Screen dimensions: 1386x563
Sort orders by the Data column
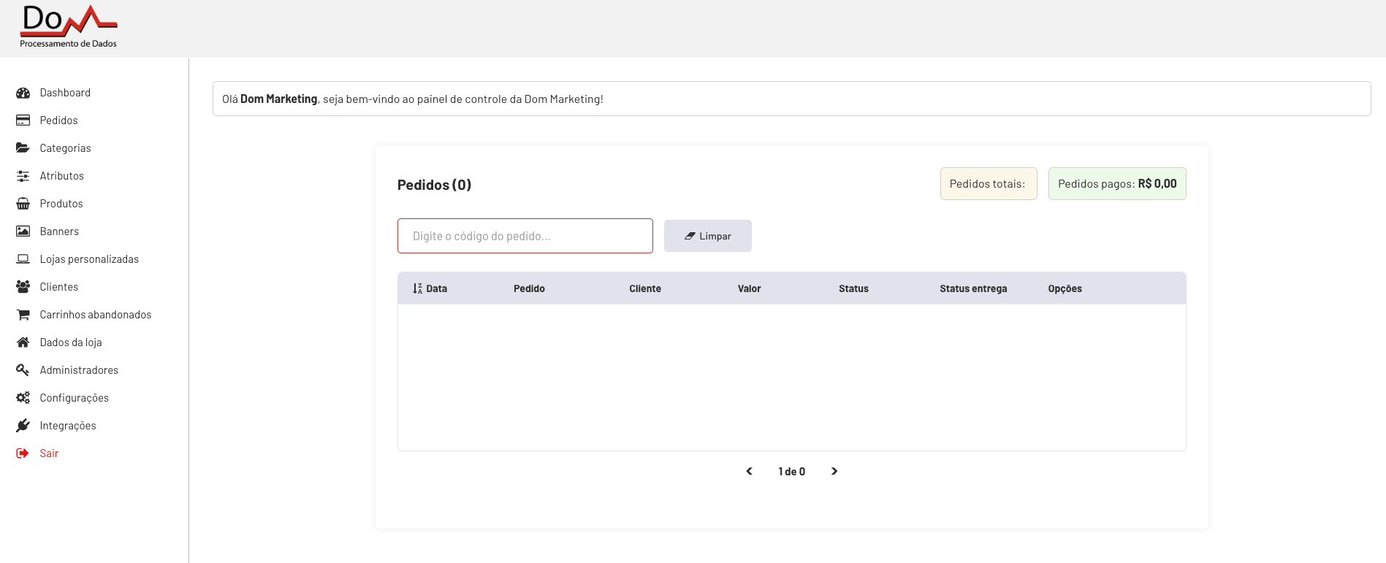pos(430,288)
